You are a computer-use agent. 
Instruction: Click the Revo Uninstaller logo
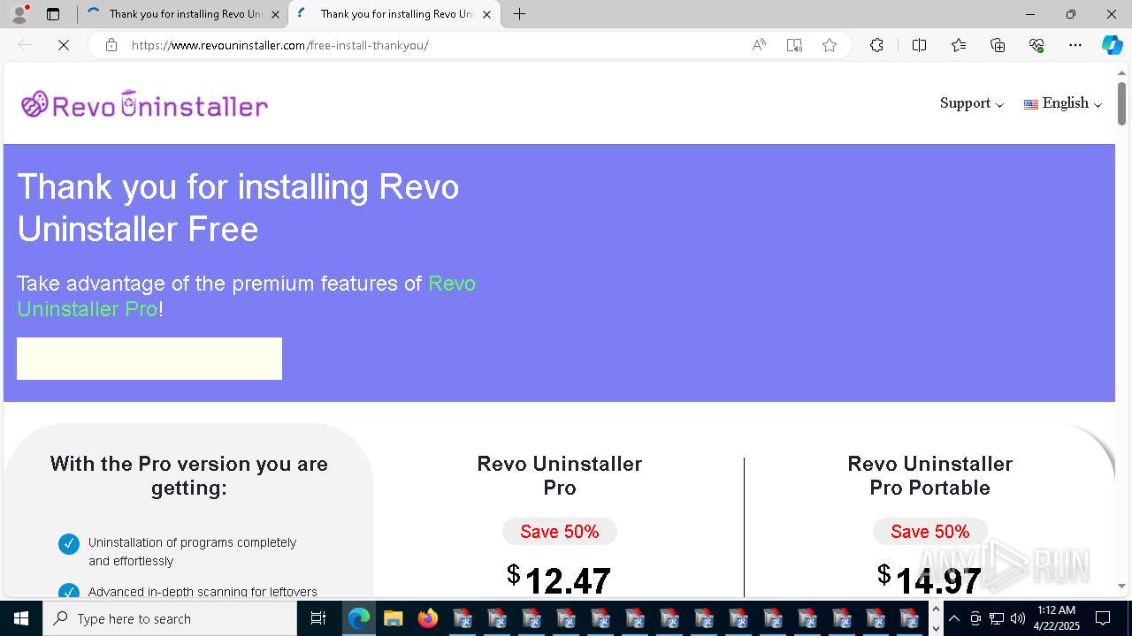[144, 104]
